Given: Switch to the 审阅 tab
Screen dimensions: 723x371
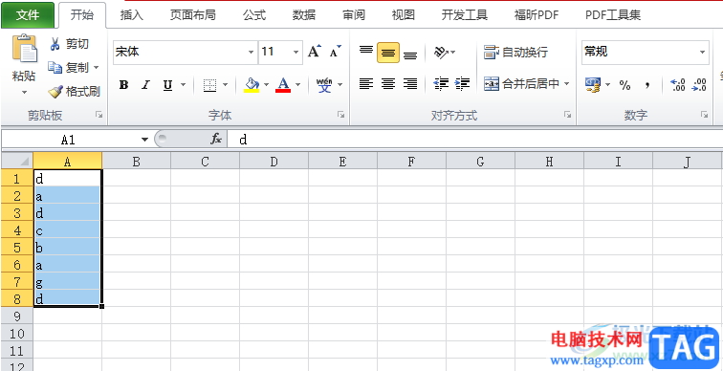Looking at the screenshot, I should coord(354,15).
